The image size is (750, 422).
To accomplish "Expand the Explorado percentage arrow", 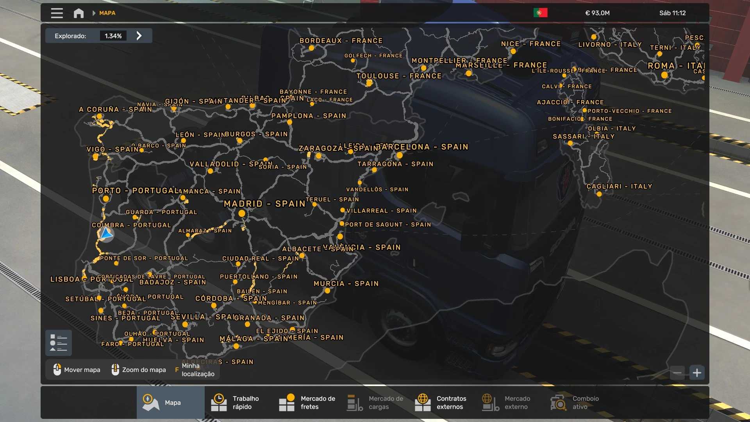I will pyautogui.click(x=139, y=36).
